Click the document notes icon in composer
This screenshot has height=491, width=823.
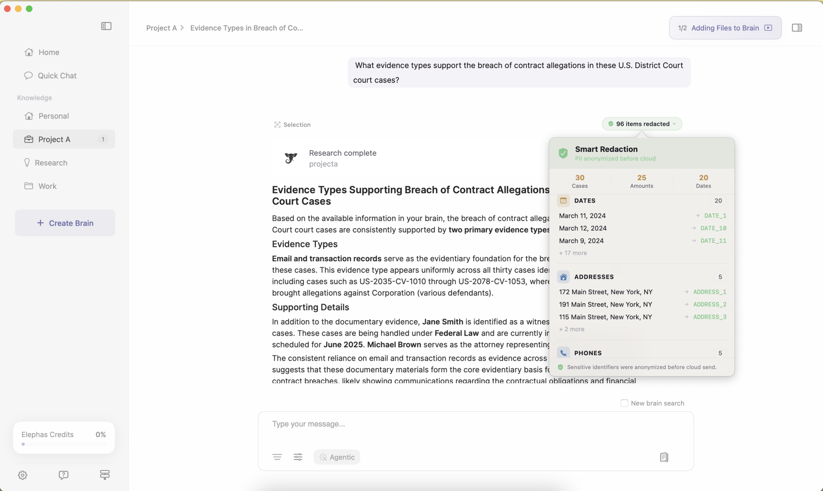coord(664,457)
